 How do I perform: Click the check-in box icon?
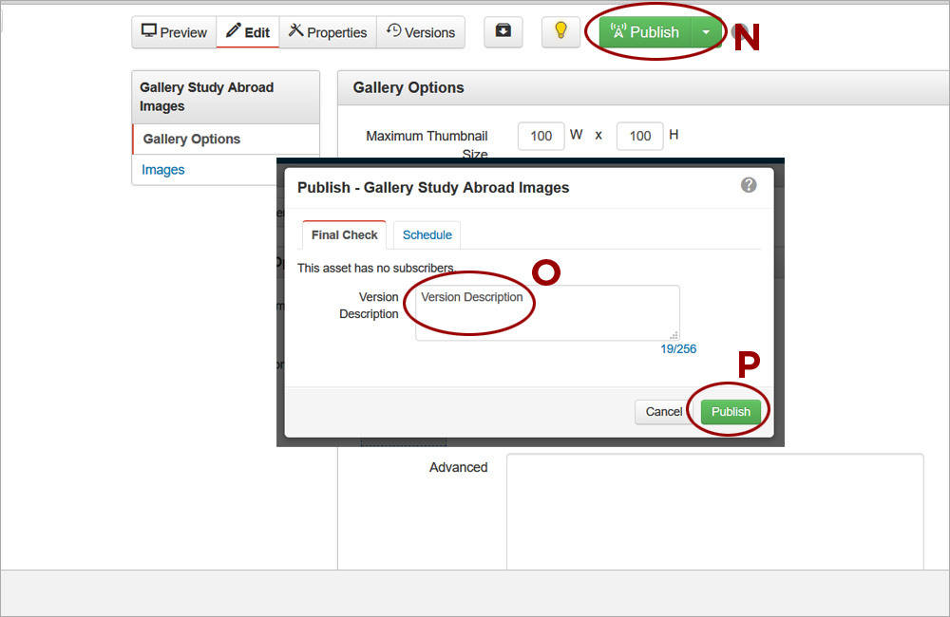coord(503,31)
